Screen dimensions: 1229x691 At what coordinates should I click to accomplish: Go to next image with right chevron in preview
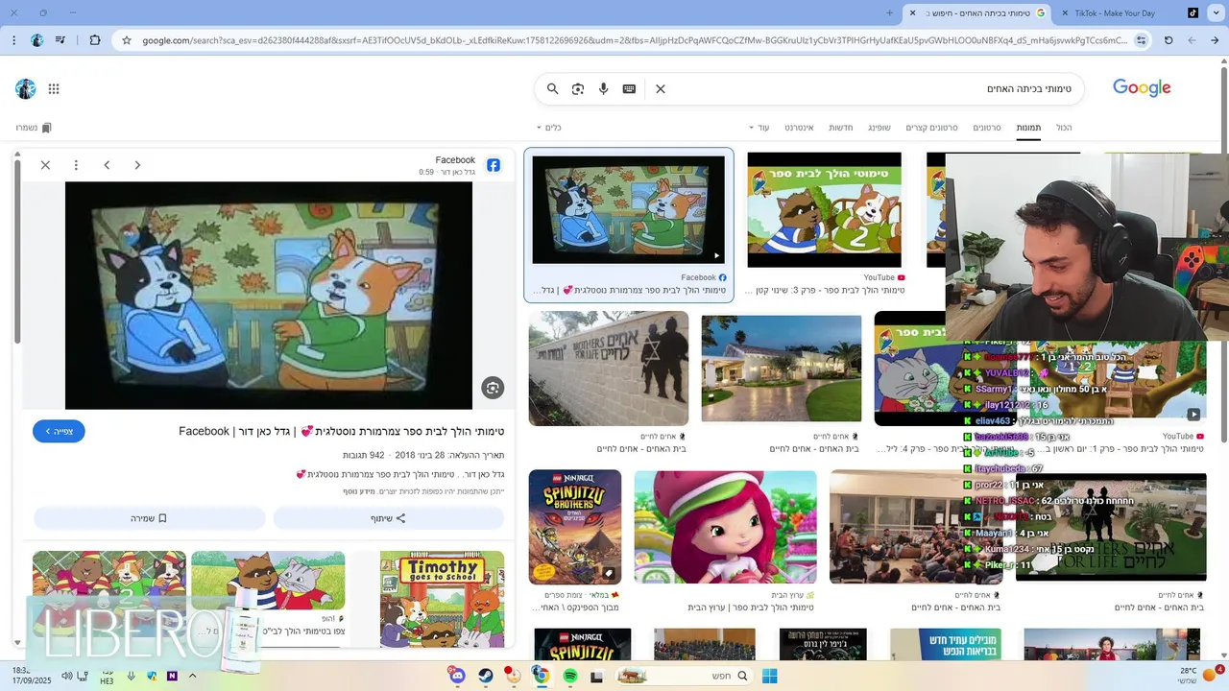pos(137,165)
